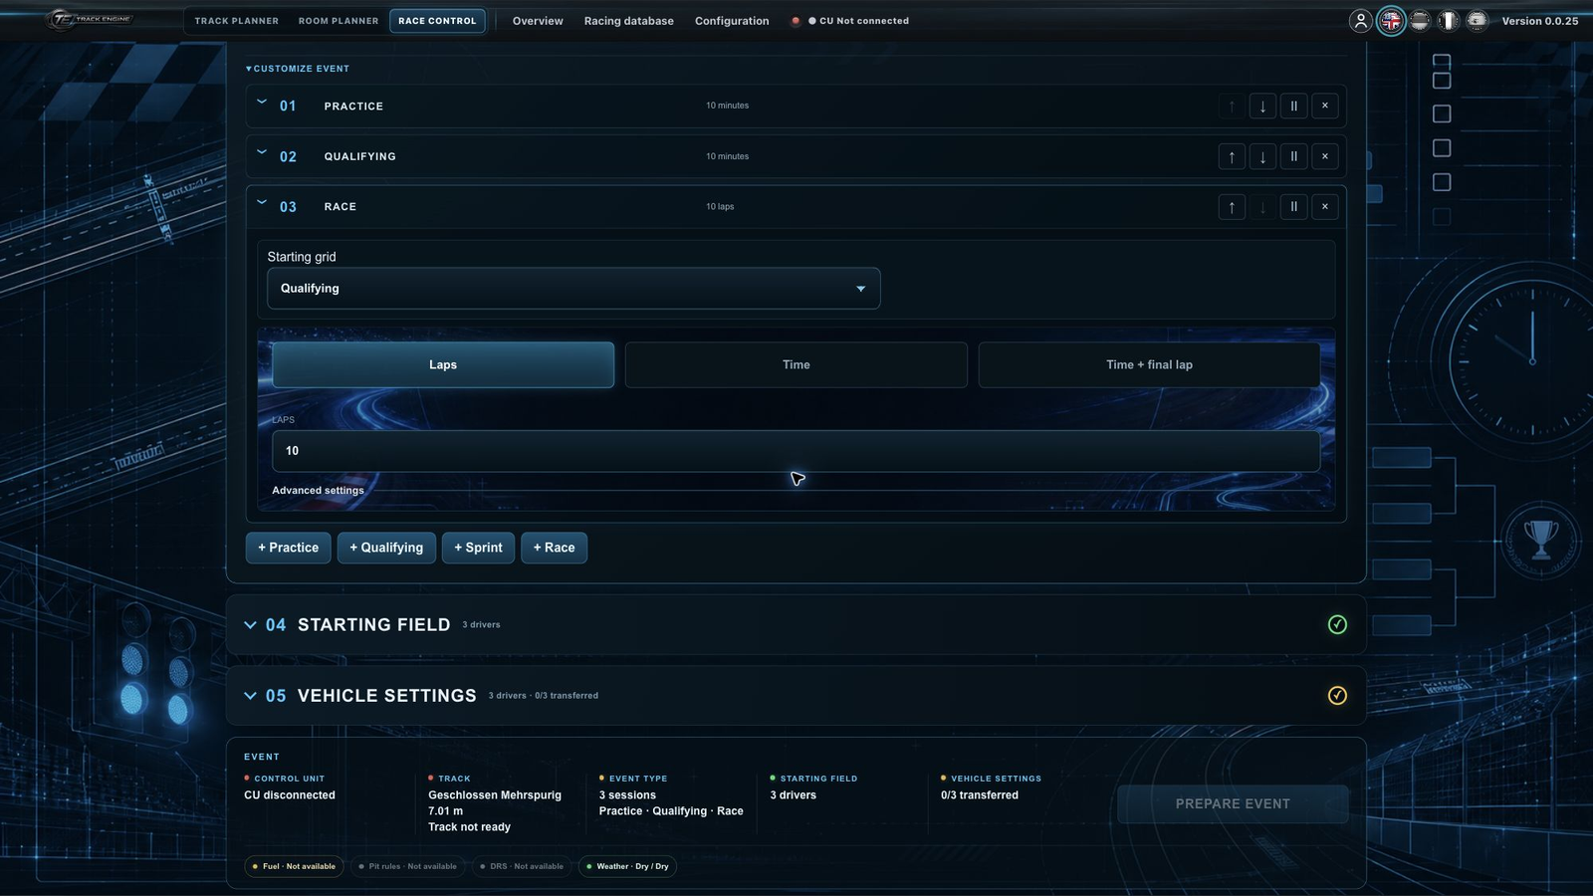
Task: Click the Pit rules Not available chip
Action: click(407, 866)
